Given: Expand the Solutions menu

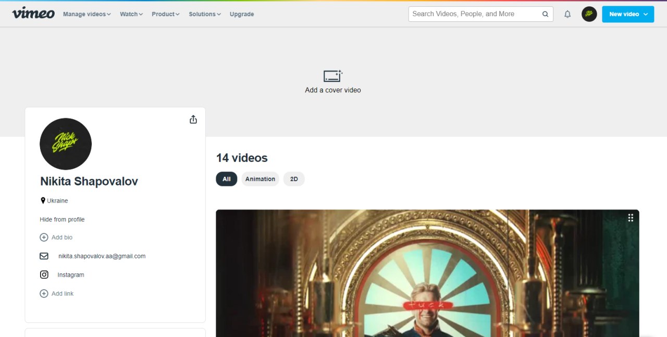Looking at the screenshot, I should pyautogui.click(x=205, y=14).
